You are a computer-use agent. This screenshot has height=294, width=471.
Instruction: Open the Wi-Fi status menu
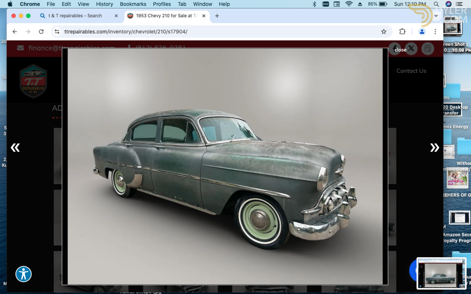[349, 4]
